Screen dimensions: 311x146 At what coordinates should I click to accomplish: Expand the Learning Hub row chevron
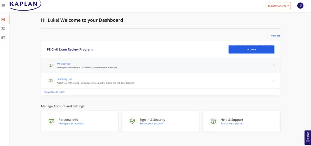point(274,81)
